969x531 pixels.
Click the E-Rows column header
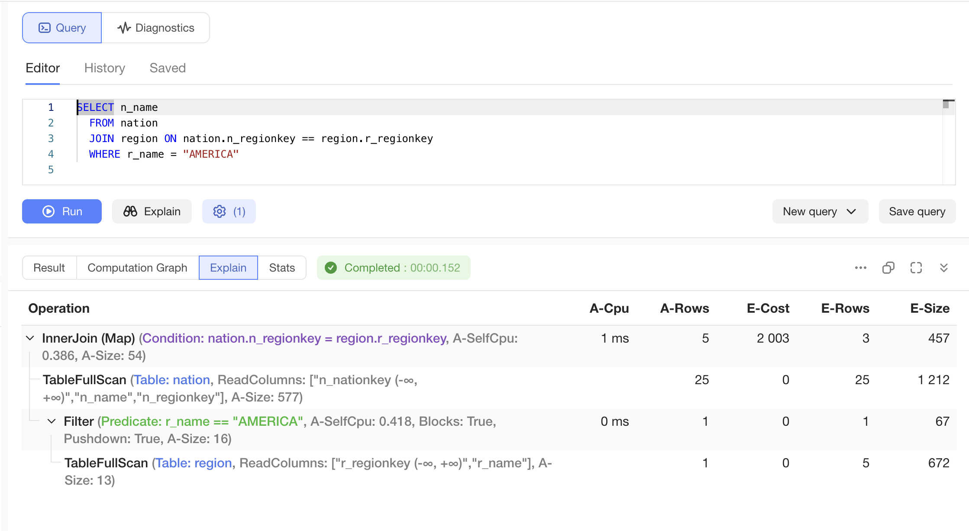pos(845,308)
